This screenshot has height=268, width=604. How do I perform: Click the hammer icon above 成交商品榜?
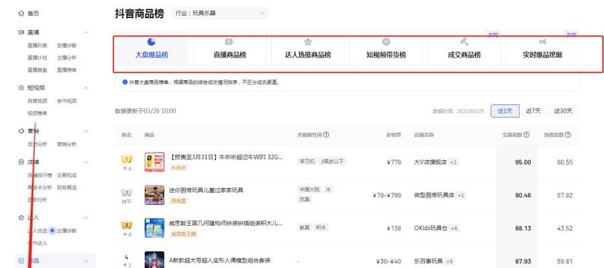[x=464, y=42]
